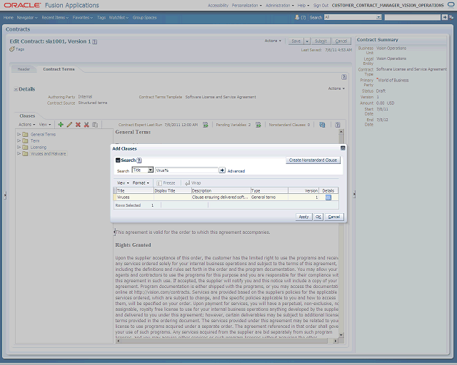Screen dimensions: 457x365
Task: Switch to the Header tab
Action: pos(24,69)
